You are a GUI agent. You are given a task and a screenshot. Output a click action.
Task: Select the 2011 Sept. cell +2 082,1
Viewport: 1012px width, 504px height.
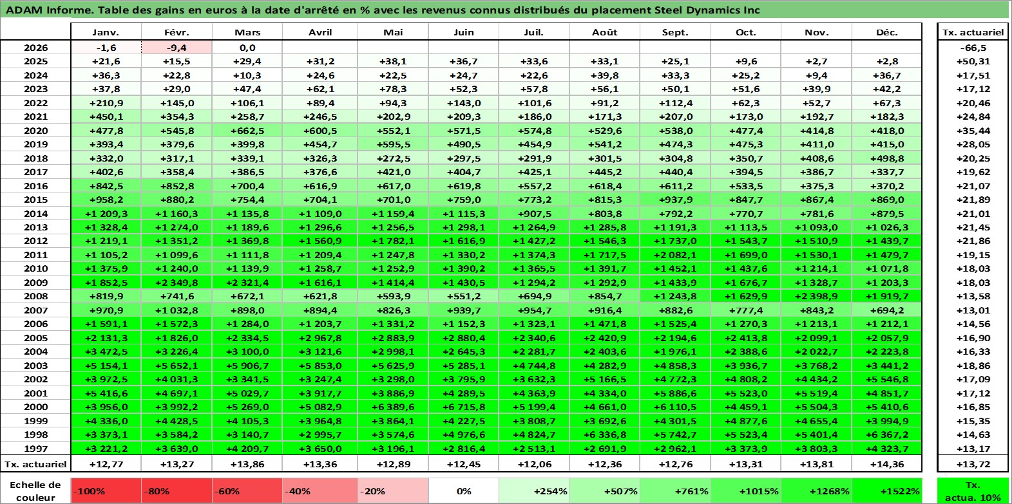675,255
